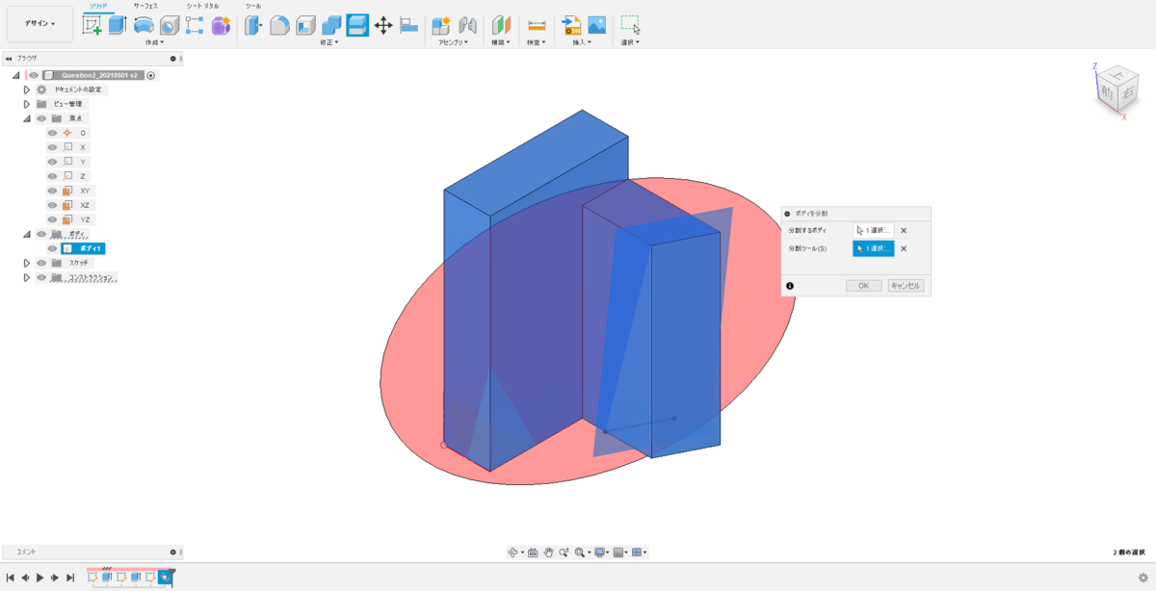Select the Pan hand icon in navigation bar

tap(548, 552)
